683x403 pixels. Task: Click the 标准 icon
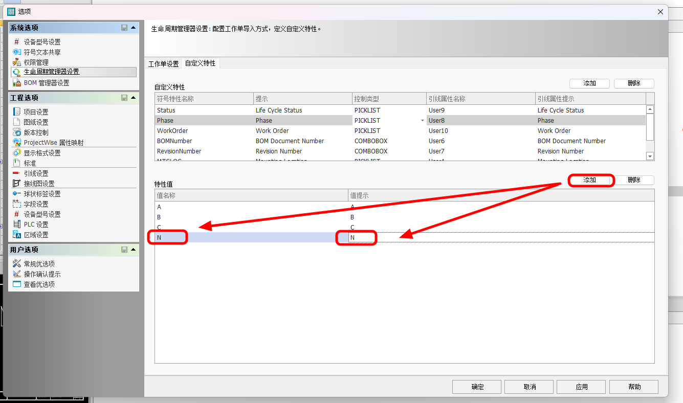point(16,163)
